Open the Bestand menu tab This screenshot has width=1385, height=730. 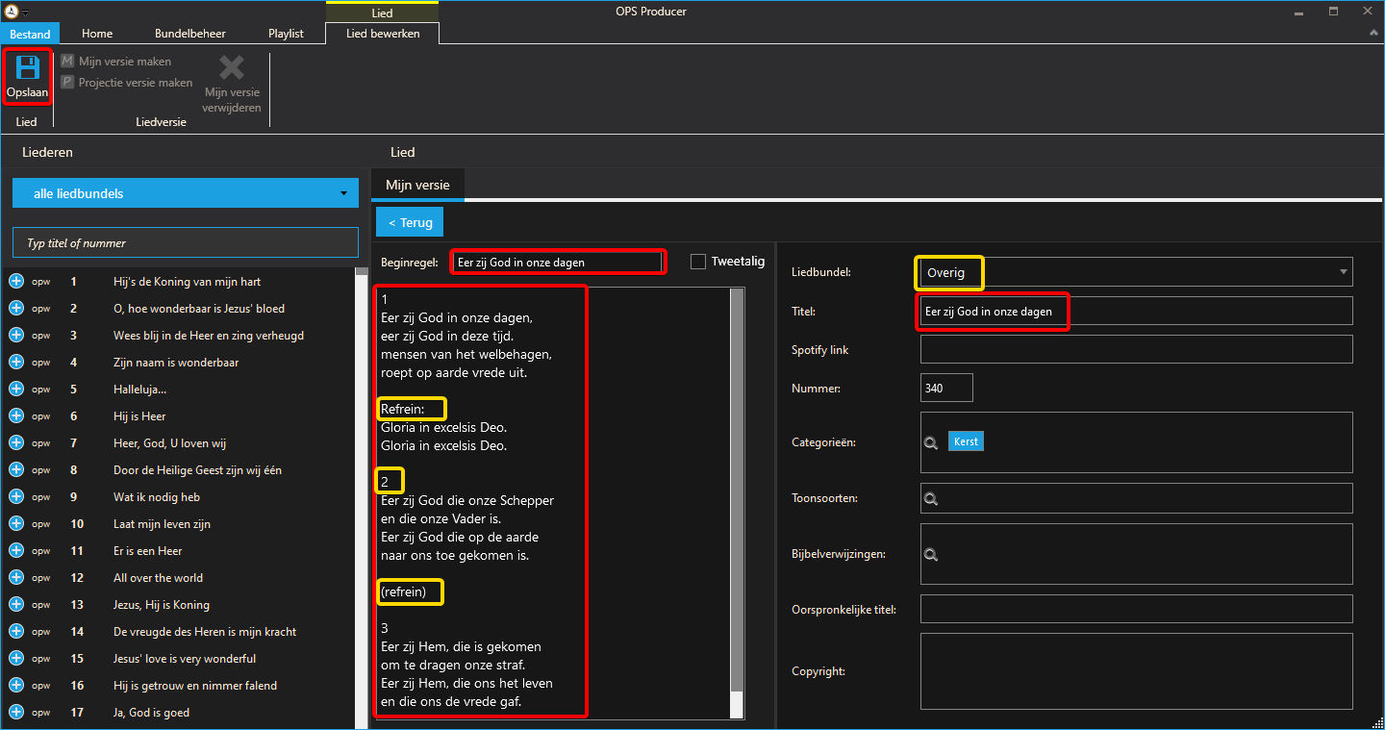click(x=30, y=34)
